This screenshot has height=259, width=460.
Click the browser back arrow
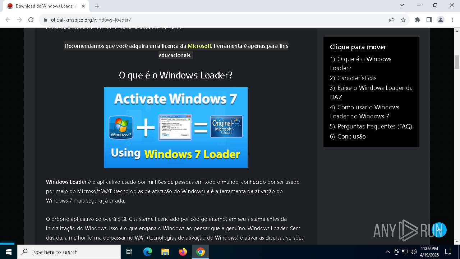tap(8, 20)
